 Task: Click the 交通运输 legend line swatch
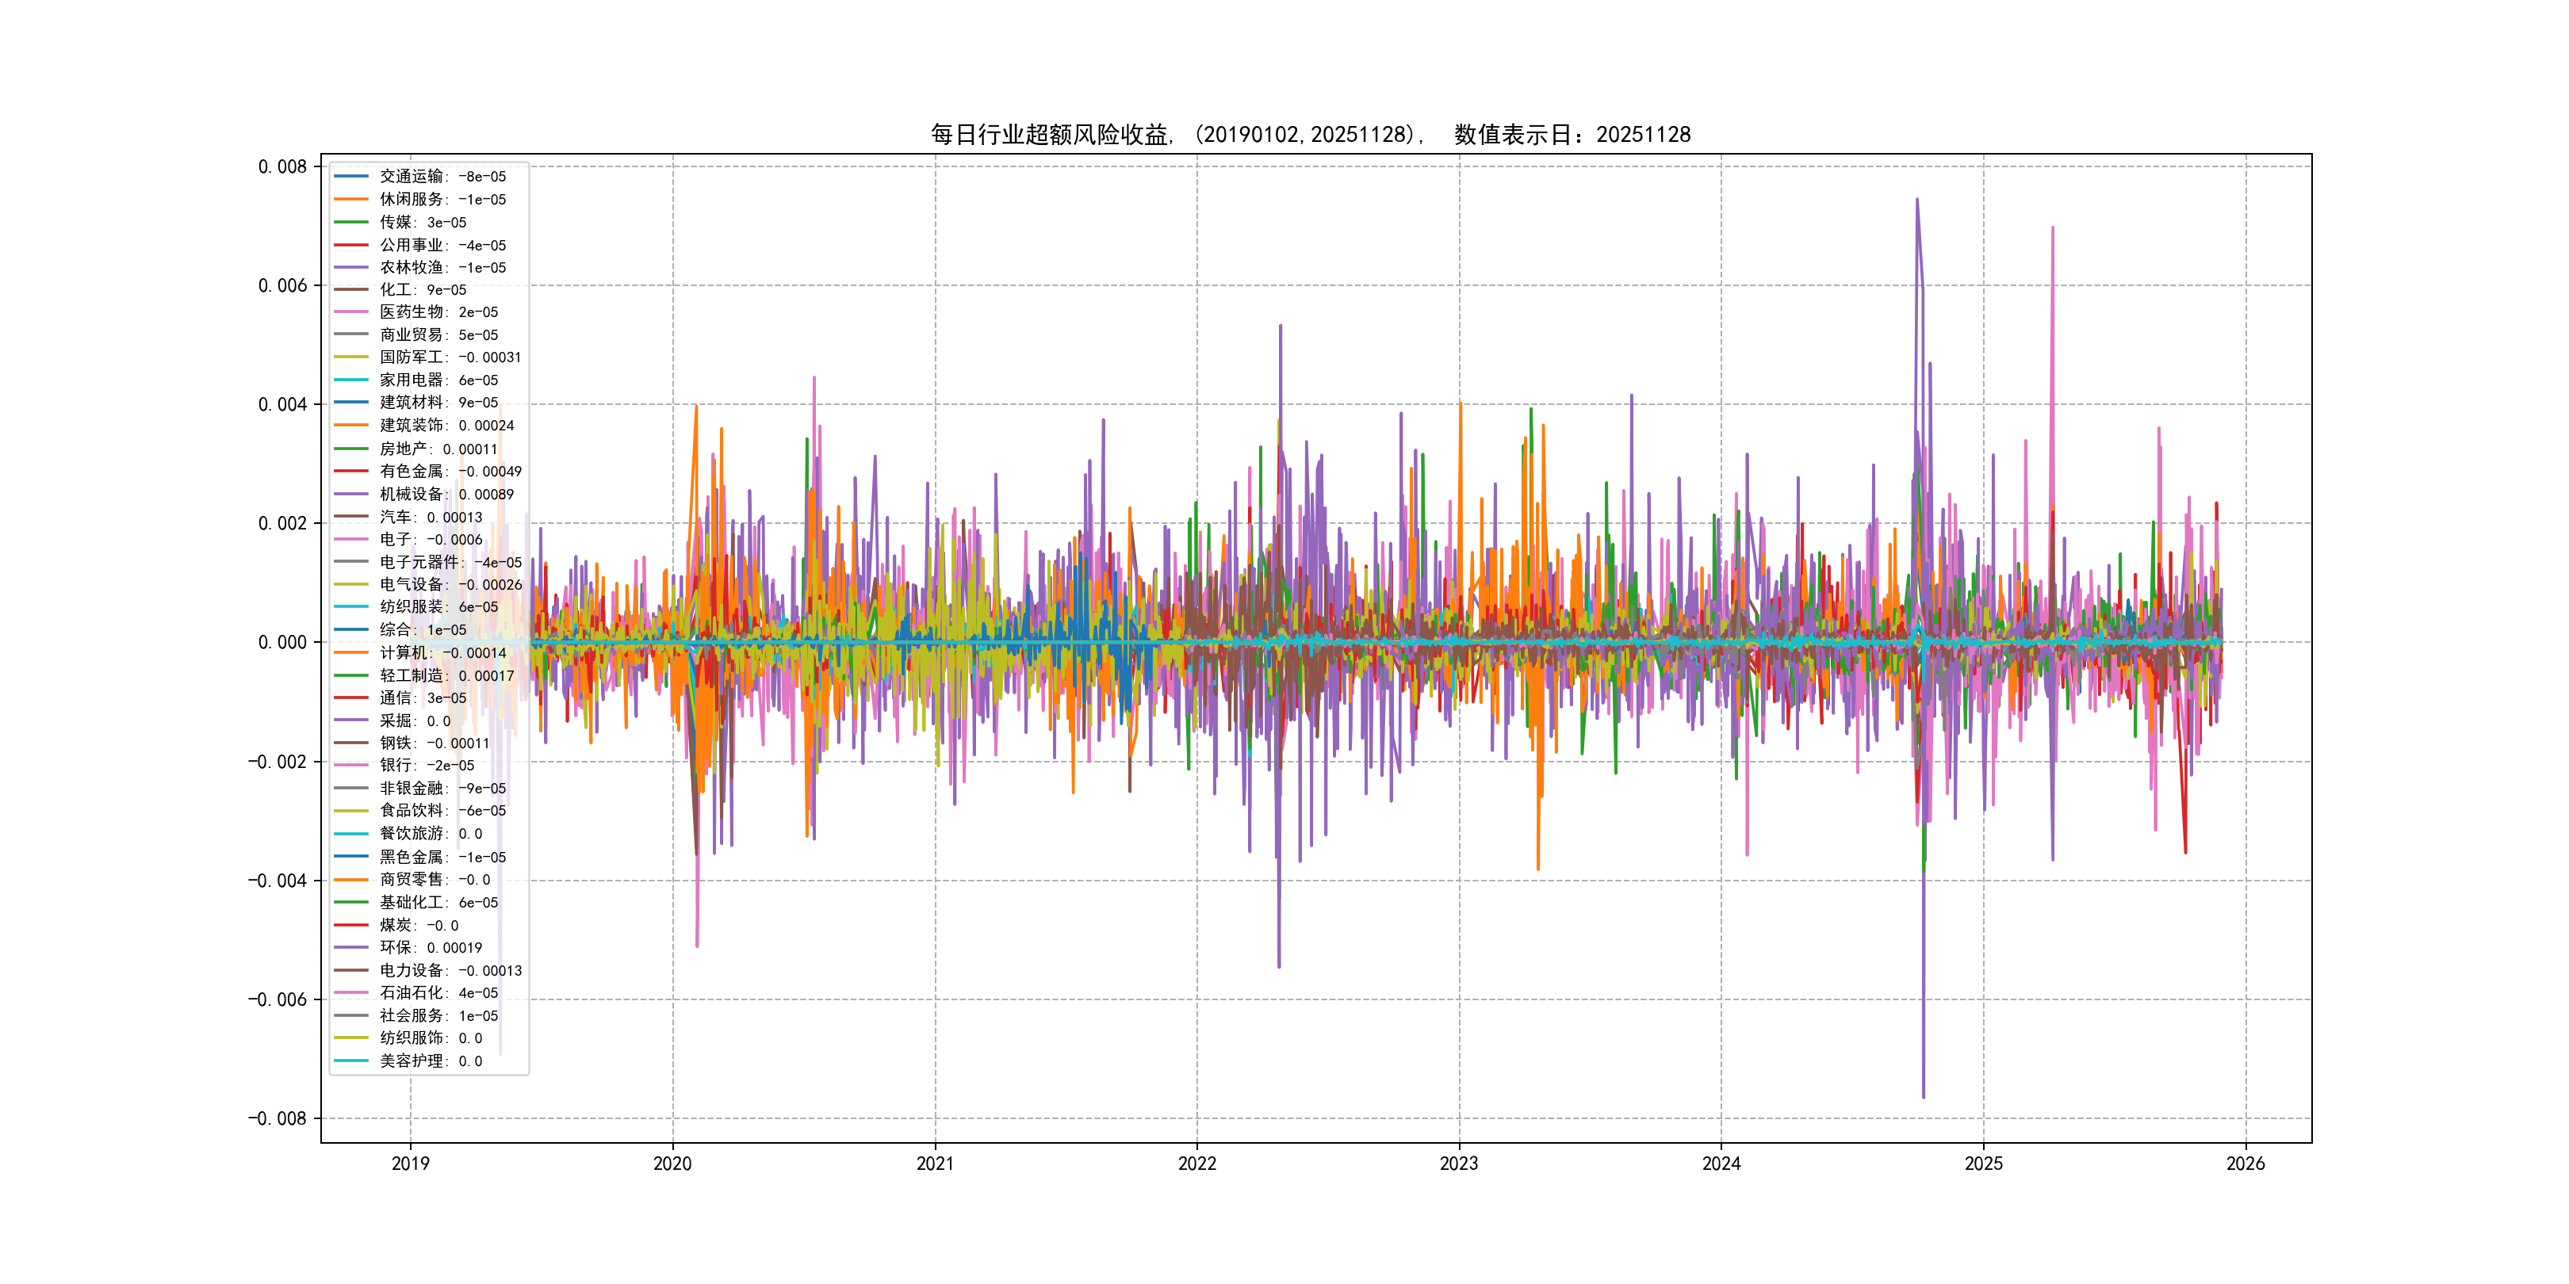pos(351,177)
